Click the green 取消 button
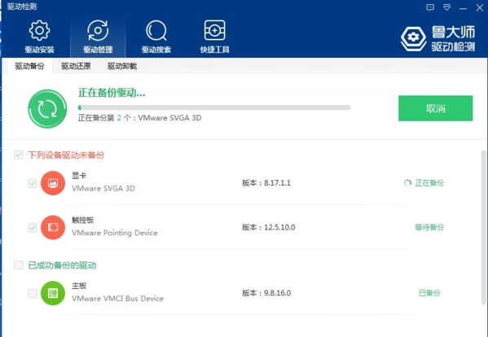This screenshot has width=488, height=337. [435, 108]
